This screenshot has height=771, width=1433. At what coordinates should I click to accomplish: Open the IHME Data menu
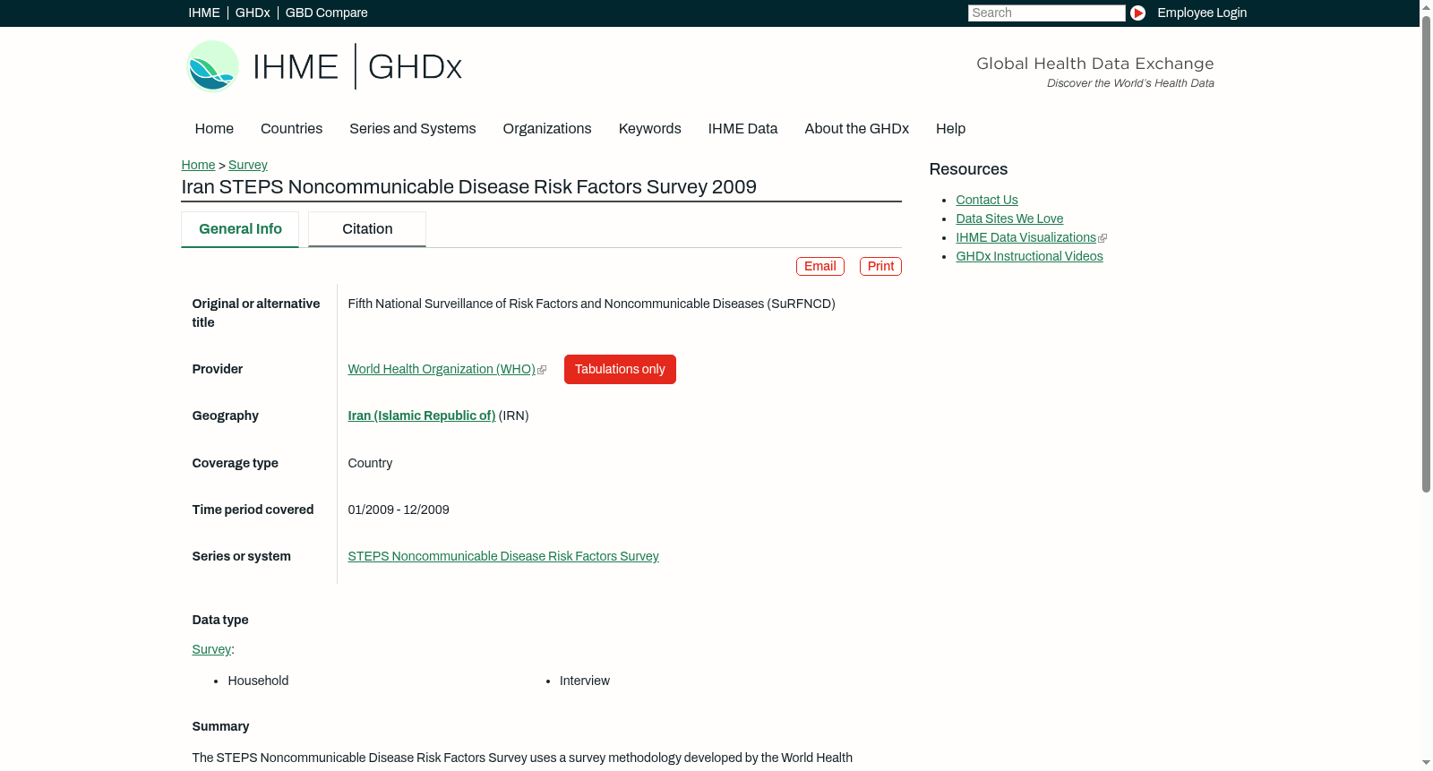pos(742,129)
